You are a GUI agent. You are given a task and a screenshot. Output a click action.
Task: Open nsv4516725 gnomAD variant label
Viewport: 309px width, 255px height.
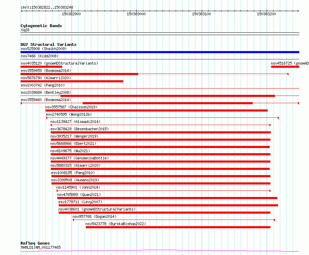(290, 63)
